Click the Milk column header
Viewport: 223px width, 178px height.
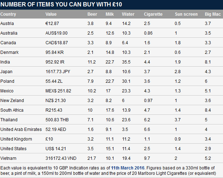110,14
